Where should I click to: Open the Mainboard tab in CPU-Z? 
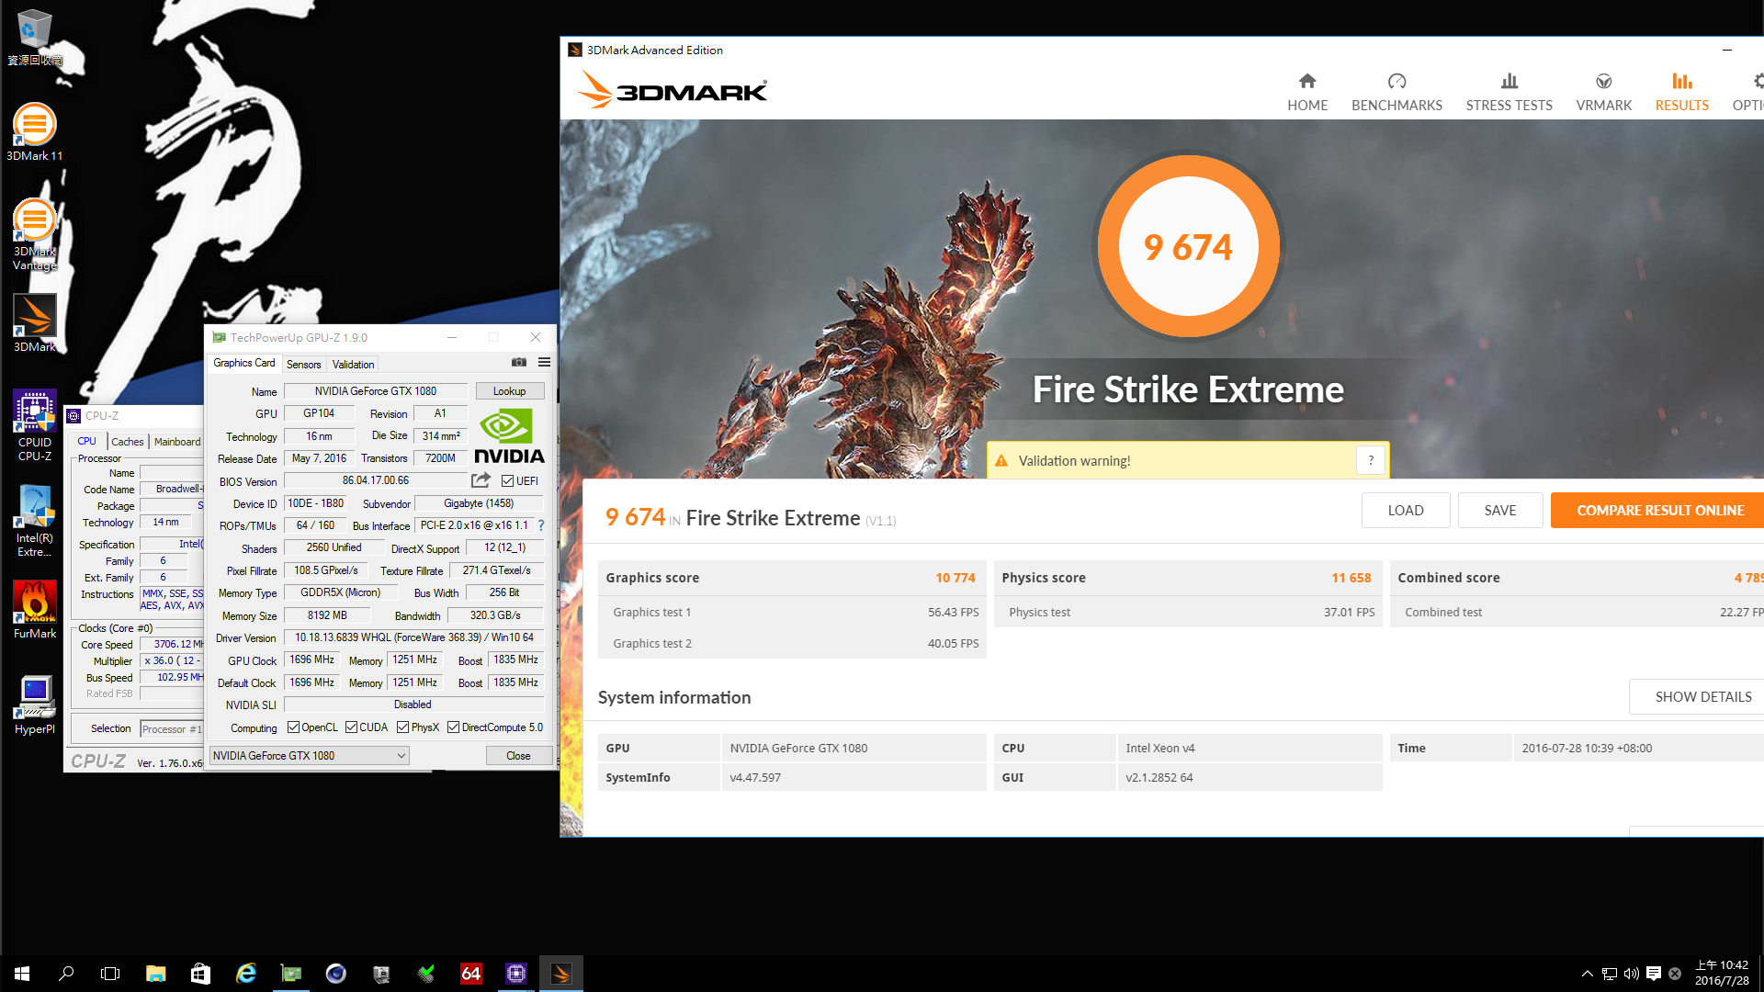176,442
